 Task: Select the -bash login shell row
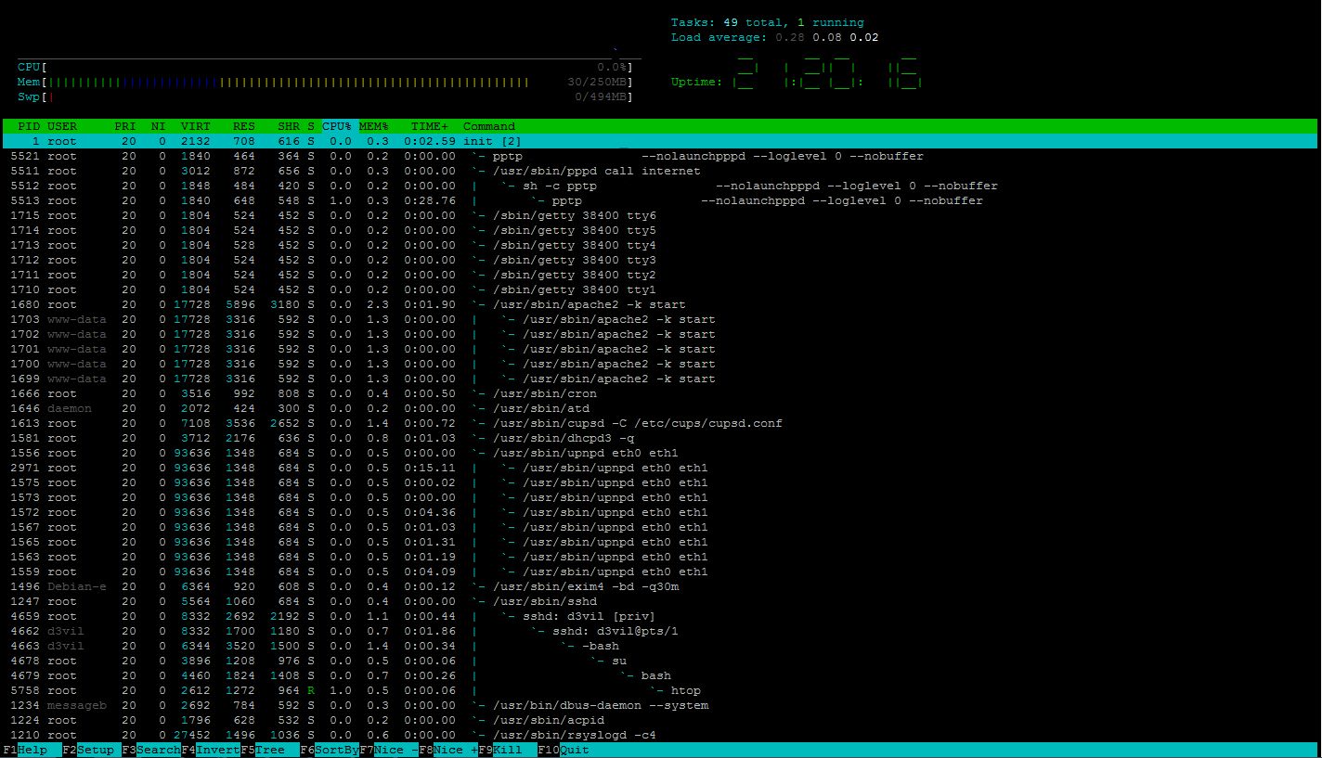coord(660,646)
